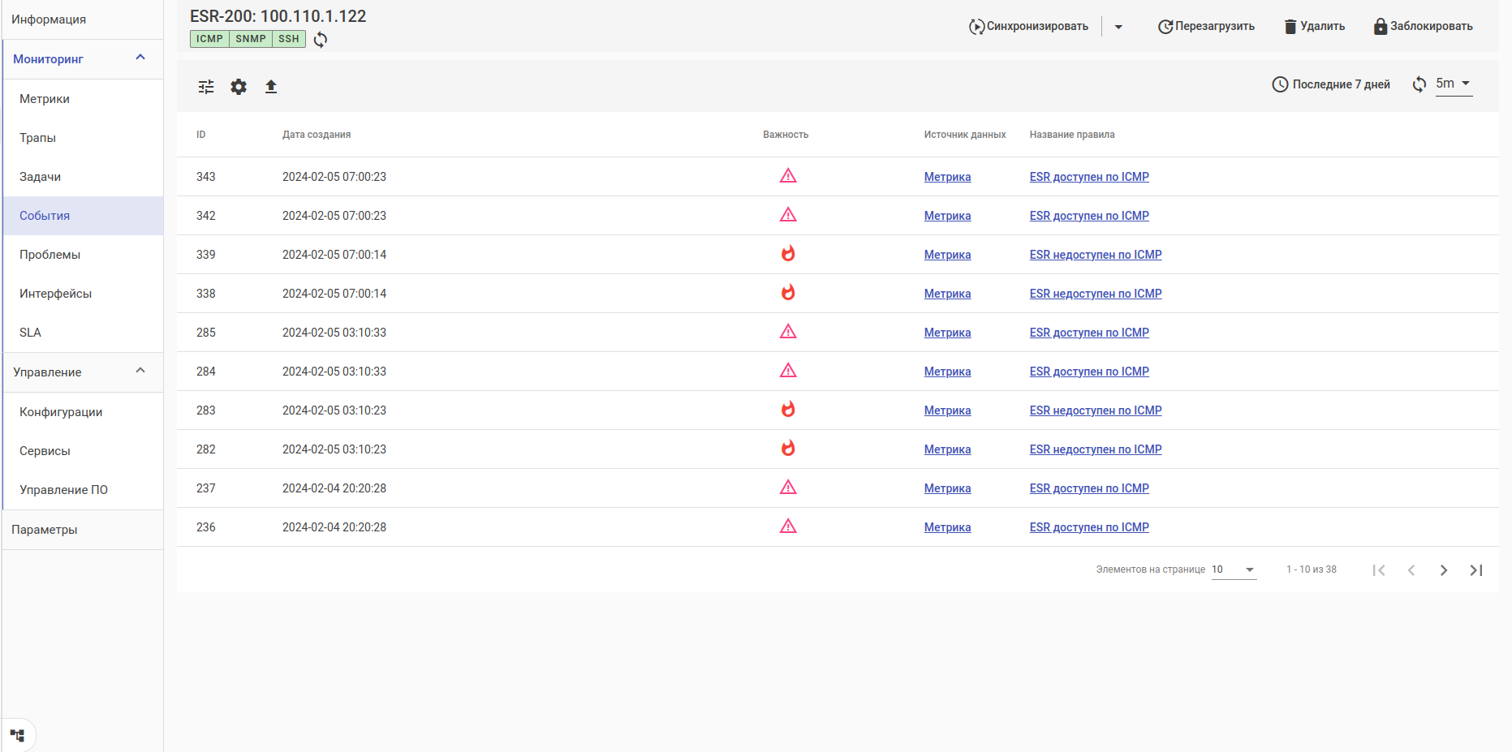
Task: Click the export upload arrow icon
Action: click(271, 87)
